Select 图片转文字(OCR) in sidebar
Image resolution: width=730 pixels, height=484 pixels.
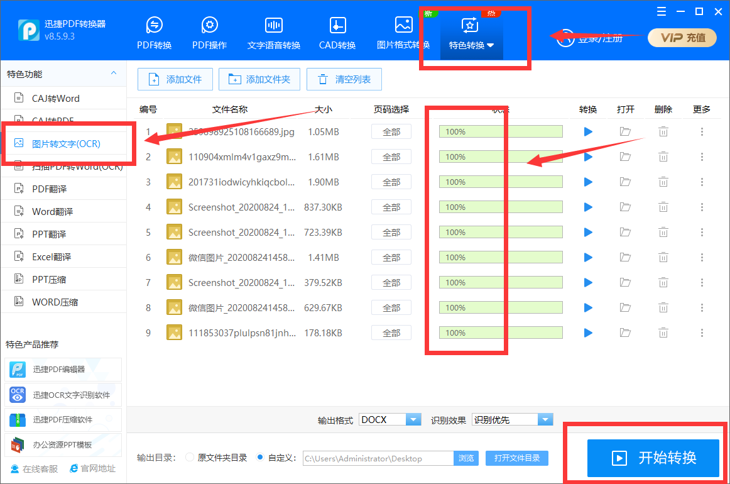point(65,143)
